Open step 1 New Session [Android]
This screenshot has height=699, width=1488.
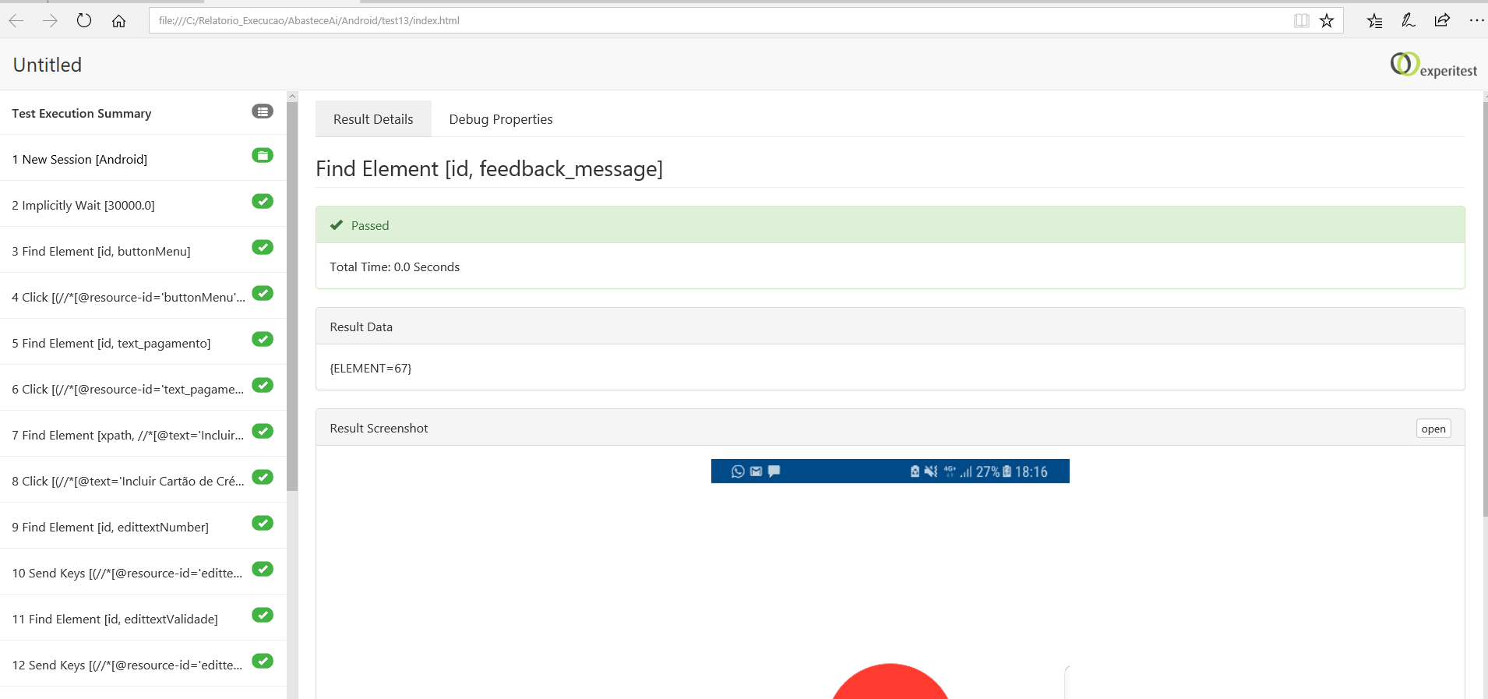79,159
